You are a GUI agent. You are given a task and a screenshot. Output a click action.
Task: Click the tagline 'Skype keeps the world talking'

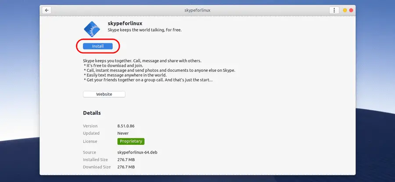pyautogui.click(x=144, y=30)
